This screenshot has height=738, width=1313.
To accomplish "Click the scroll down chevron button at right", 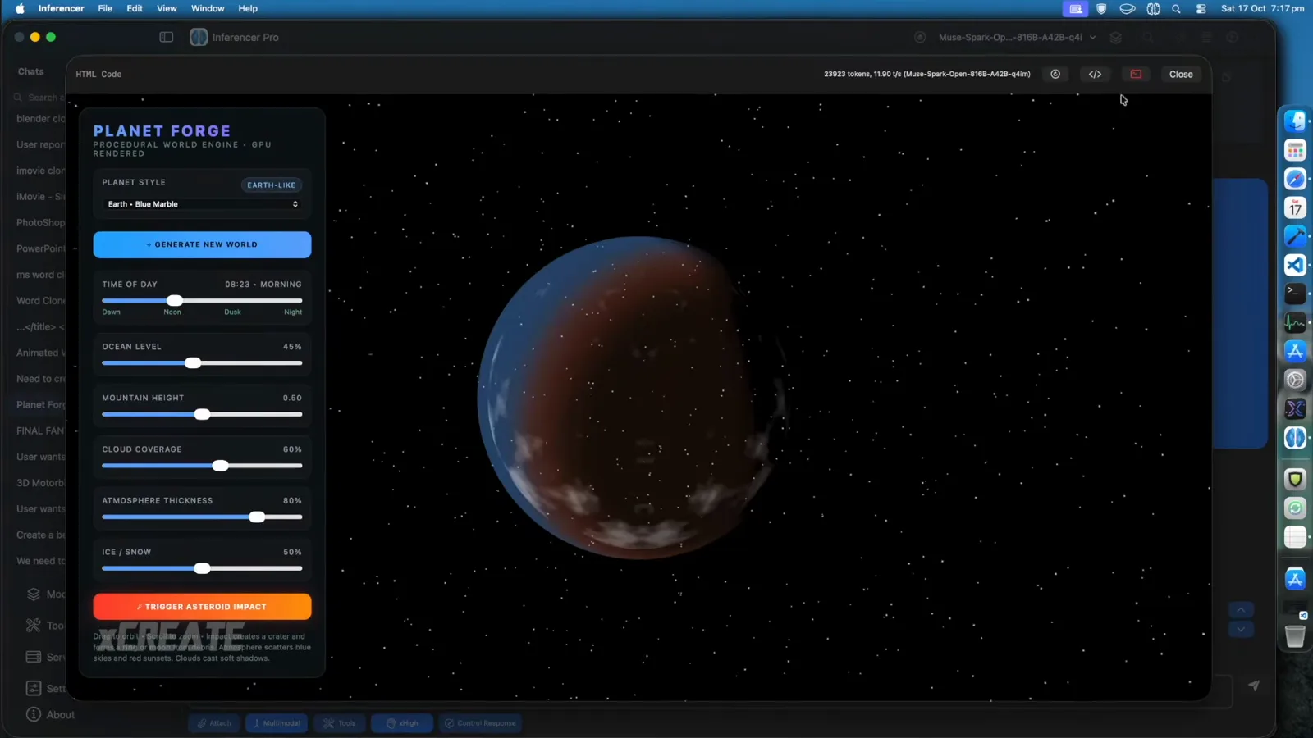I will coord(1241,629).
